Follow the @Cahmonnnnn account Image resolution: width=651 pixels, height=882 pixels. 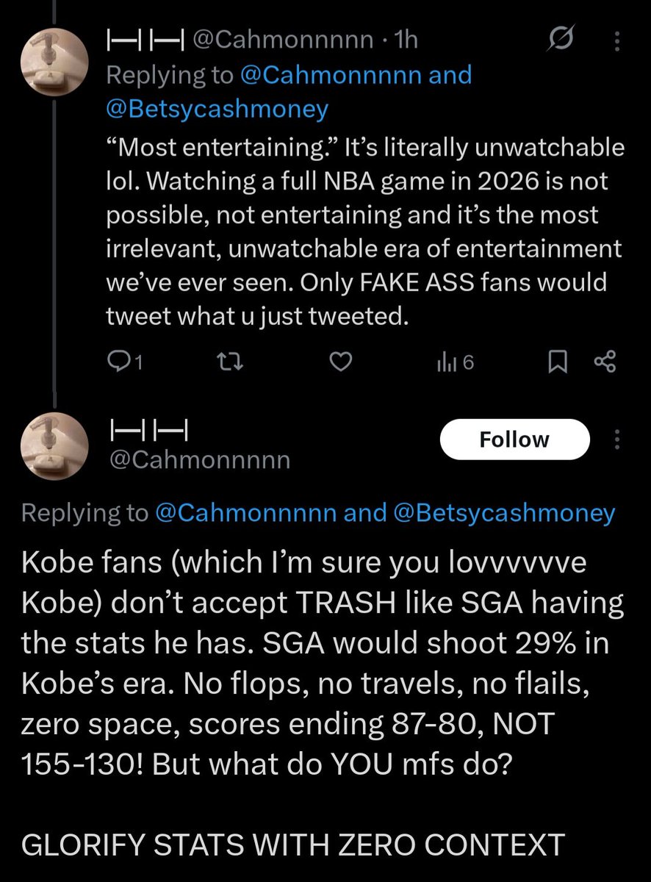[x=514, y=440]
